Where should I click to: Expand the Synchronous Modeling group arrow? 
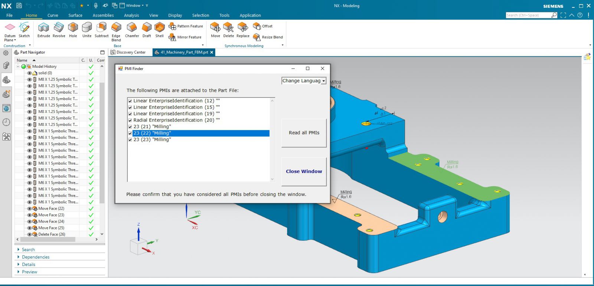tap(283, 45)
